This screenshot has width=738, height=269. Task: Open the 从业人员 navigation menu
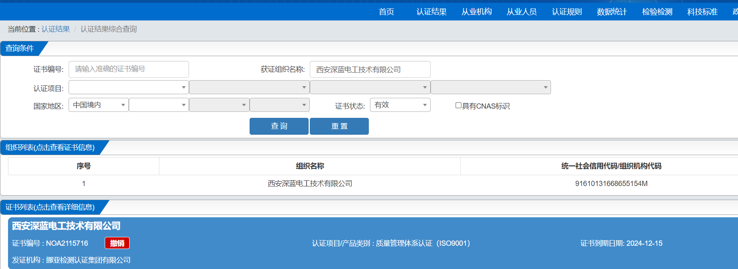pyautogui.click(x=522, y=12)
